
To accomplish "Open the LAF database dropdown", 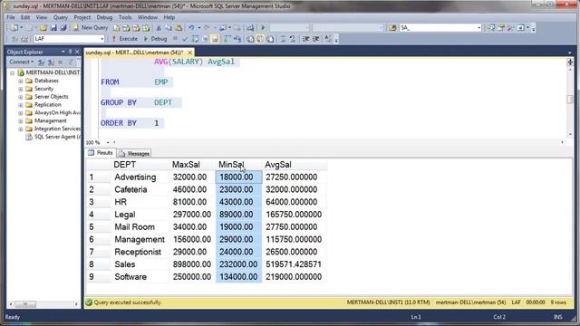I will pyautogui.click(x=101, y=39).
